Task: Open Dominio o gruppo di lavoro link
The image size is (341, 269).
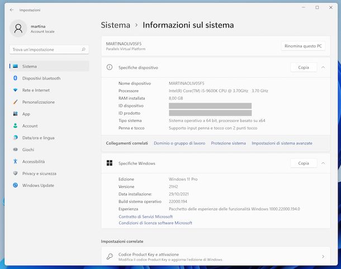Action: point(179,143)
